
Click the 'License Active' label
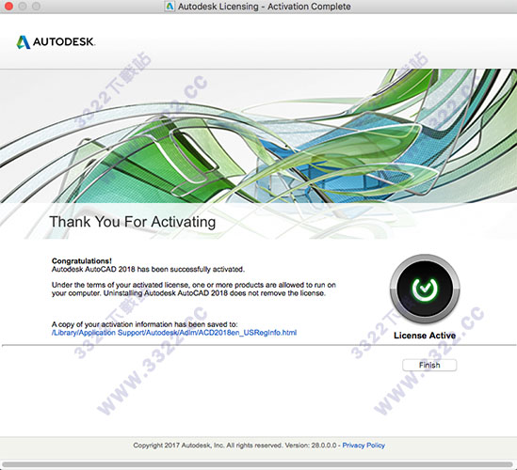tap(425, 336)
